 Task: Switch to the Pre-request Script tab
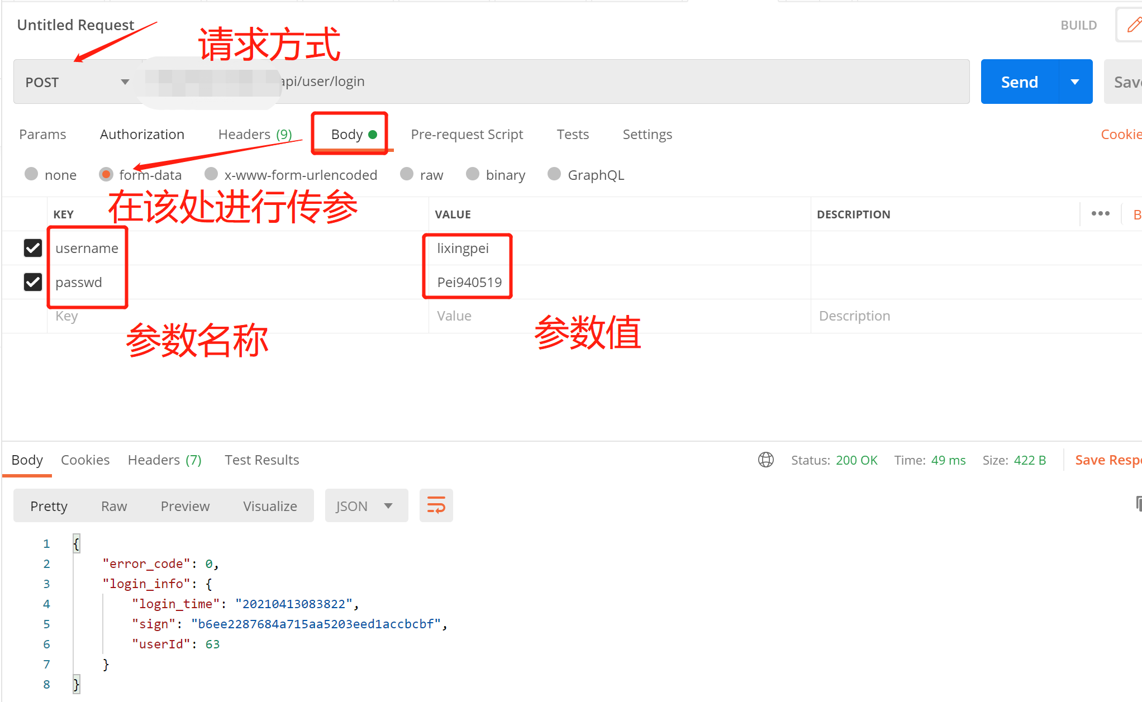pos(467,135)
